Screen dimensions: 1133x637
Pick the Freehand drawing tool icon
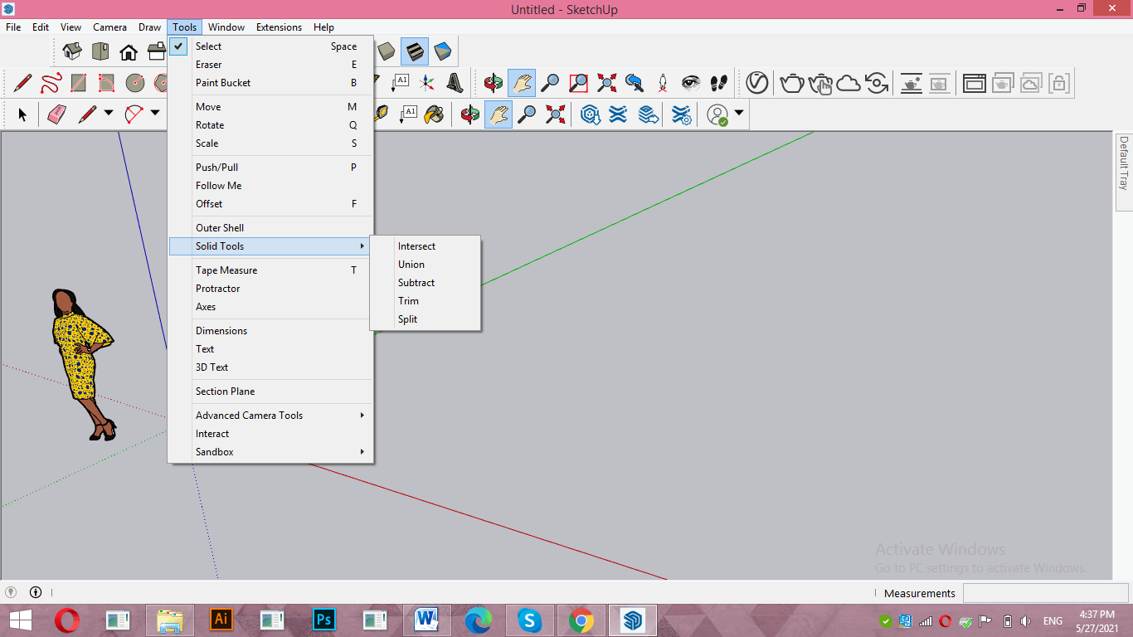pos(51,83)
